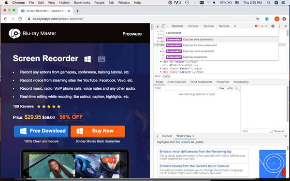Click the Buy Now button

(98, 131)
